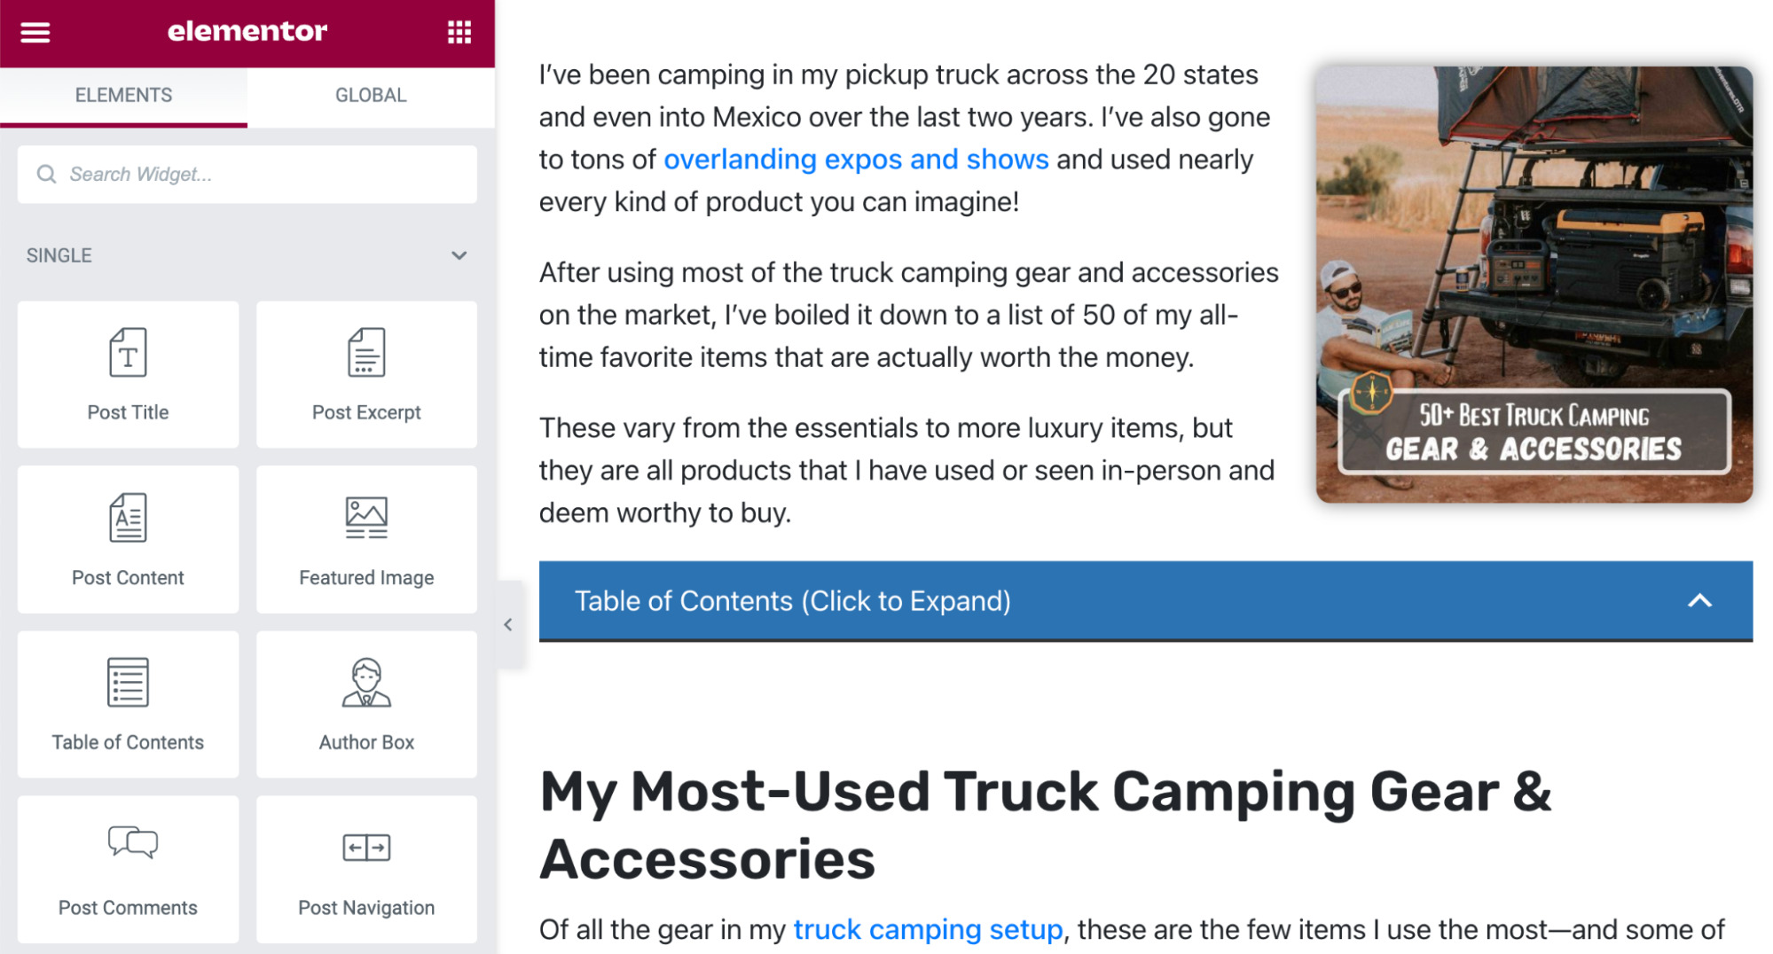
Task: Pick the Post Comments widget
Action: tap(127, 868)
